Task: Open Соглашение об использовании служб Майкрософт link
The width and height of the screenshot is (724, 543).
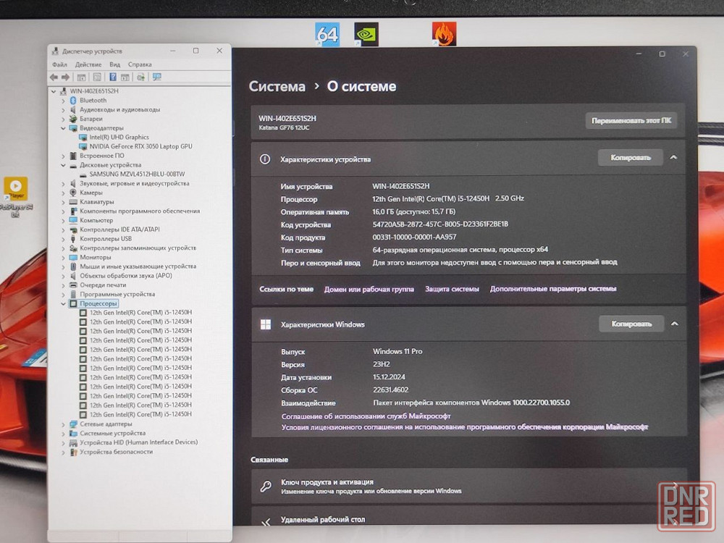Action: (x=366, y=416)
